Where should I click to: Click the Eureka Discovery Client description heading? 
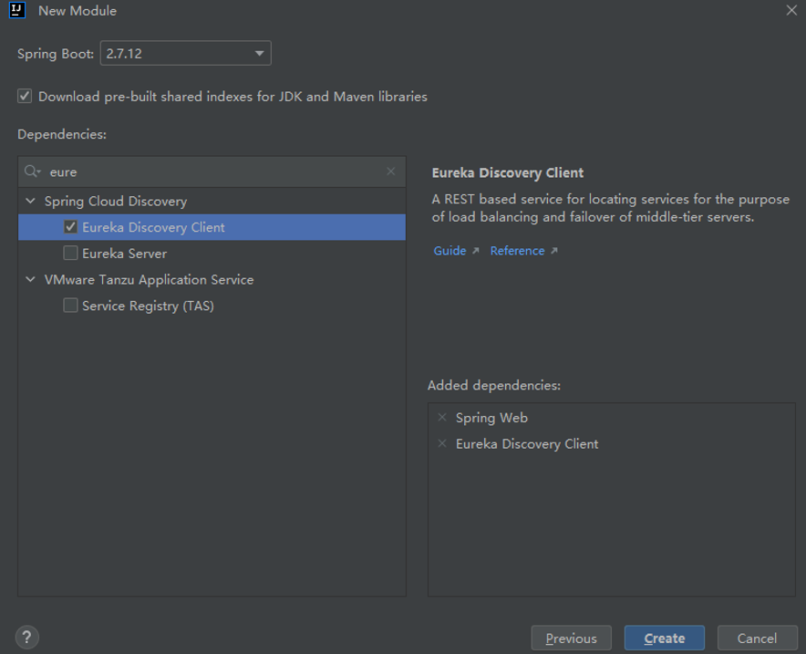coord(507,172)
